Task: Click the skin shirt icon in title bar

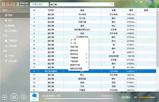Action: click(x=141, y=2)
